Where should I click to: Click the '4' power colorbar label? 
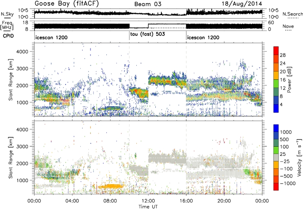click(281, 104)
